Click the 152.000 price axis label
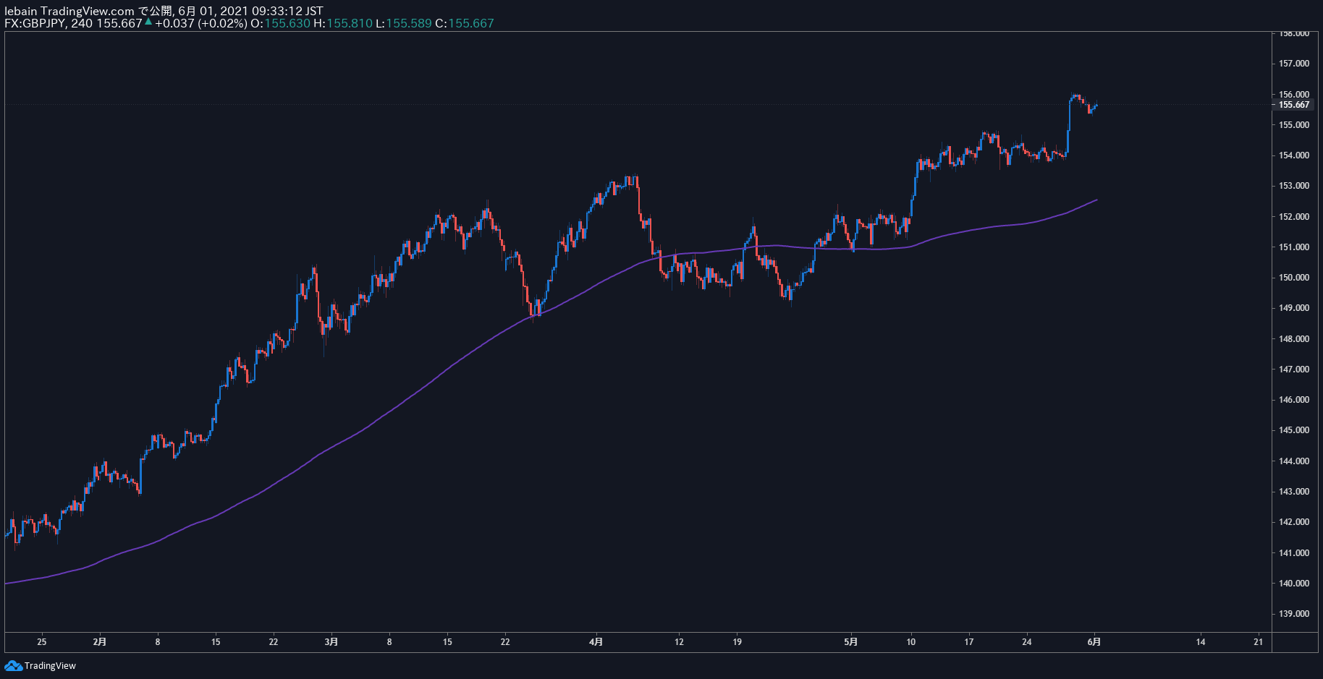Screen dimensions: 1323x679 click(1294, 216)
